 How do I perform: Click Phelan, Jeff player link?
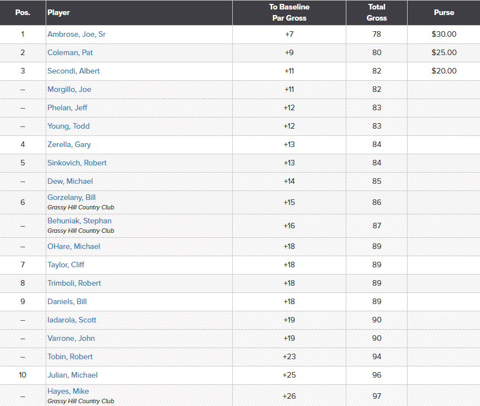(x=67, y=107)
